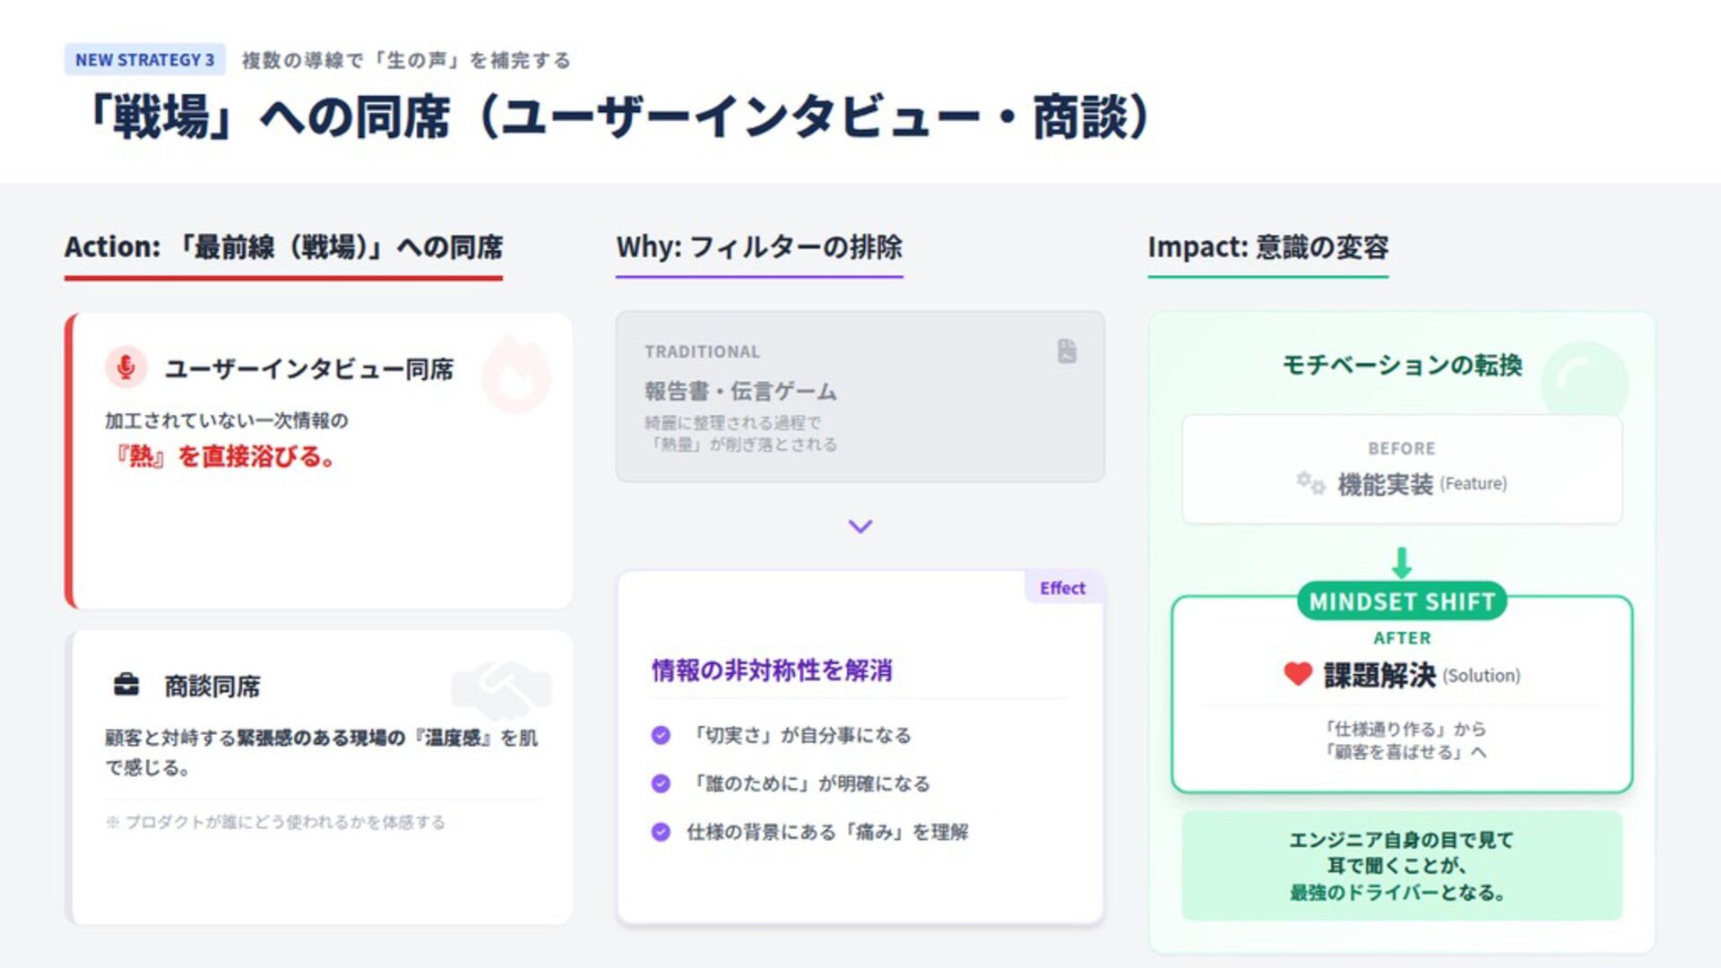The width and height of the screenshot is (1721, 968).
Task: Click the briefcase icon beside 商談同席
Action: point(126,686)
